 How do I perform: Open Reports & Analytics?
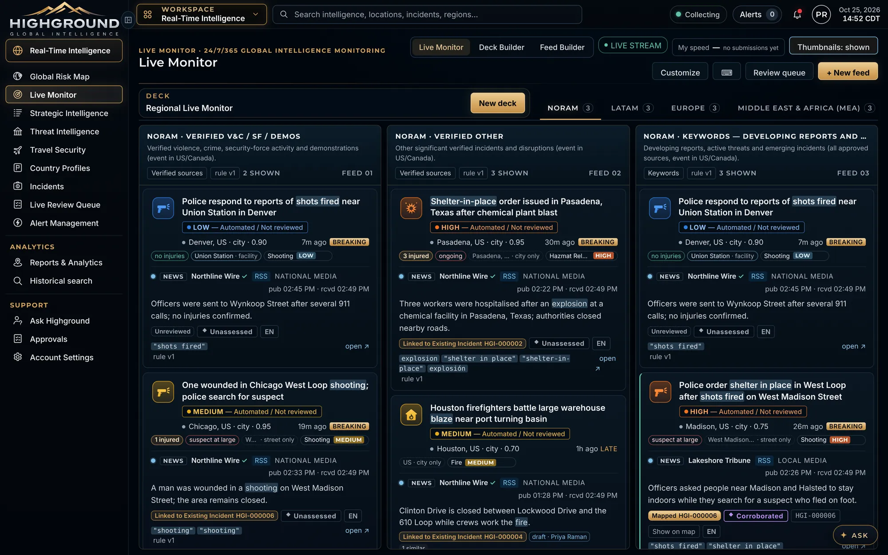tap(64, 262)
